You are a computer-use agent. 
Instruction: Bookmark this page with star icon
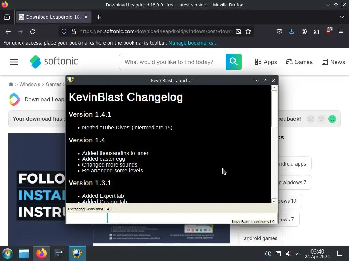tap(248, 32)
